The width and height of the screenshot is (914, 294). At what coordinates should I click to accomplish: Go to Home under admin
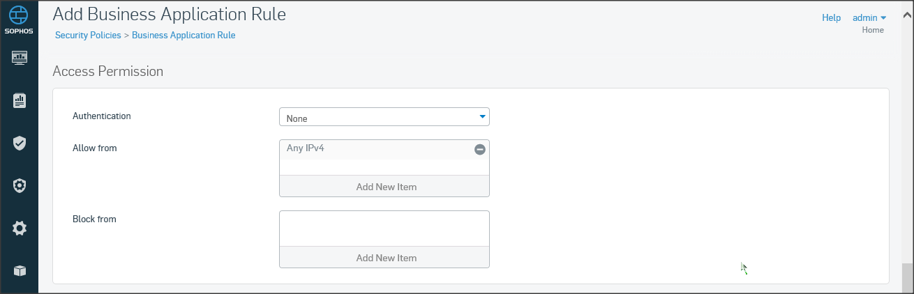873,30
